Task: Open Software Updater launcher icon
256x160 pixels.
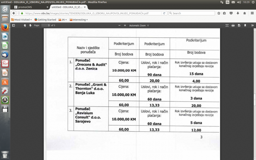Action: [5, 100]
